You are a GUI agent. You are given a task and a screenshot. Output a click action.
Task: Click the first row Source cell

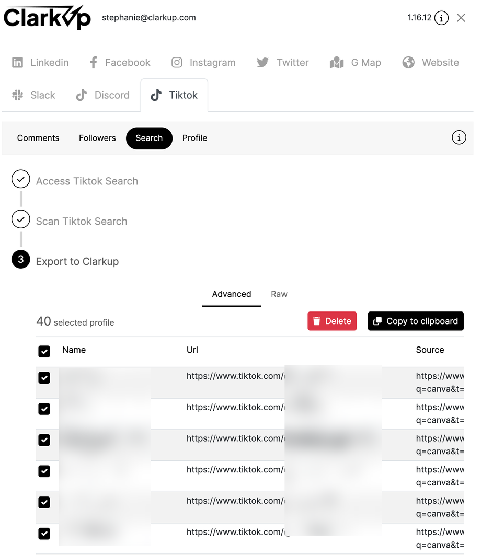440,382
